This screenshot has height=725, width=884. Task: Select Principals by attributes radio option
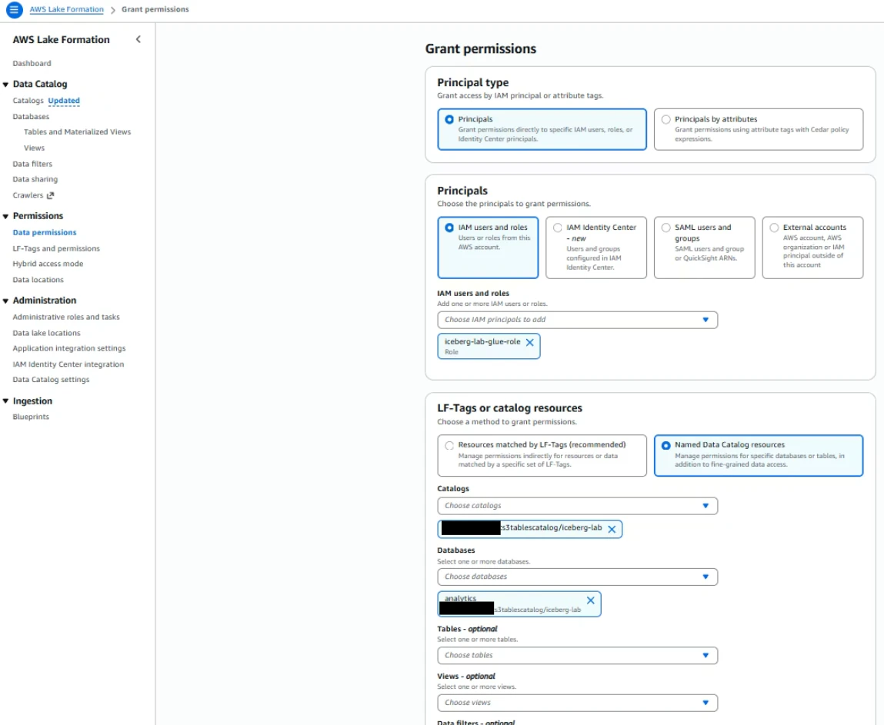759,130
